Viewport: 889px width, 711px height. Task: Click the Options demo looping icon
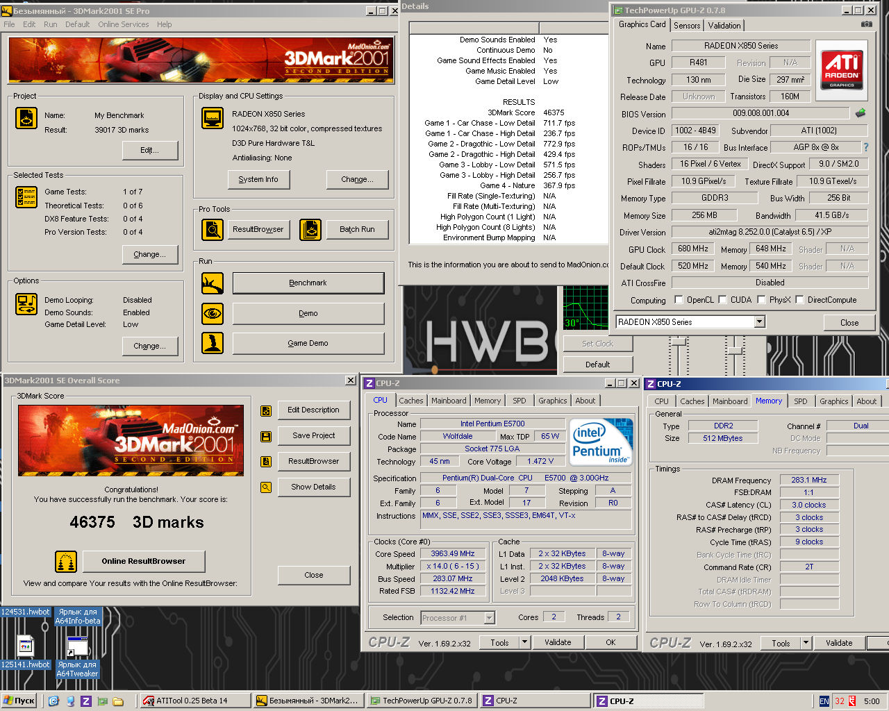click(26, 304)
